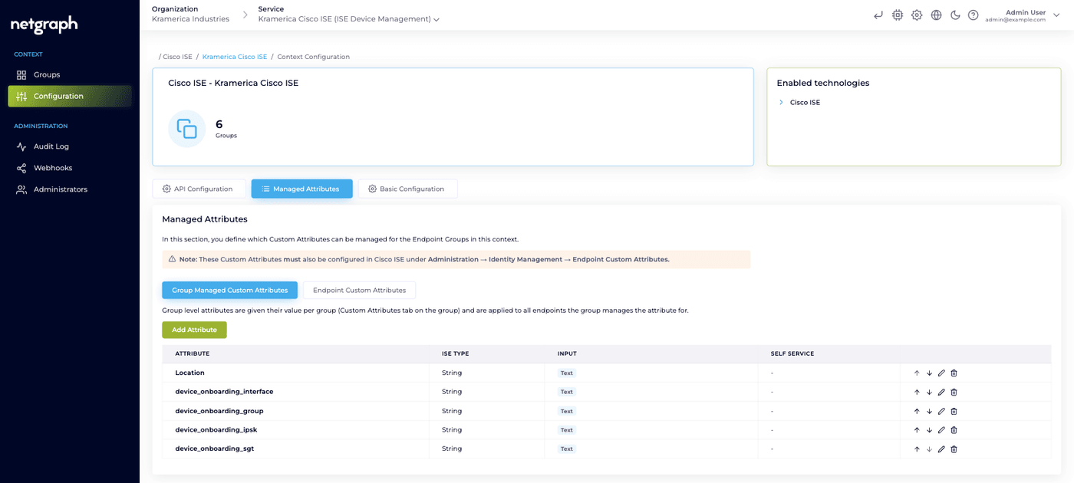The height and width of the screenshot is (483, 1074).
Task: Click Kramerica Industries organization name
Action: (190, 19)
